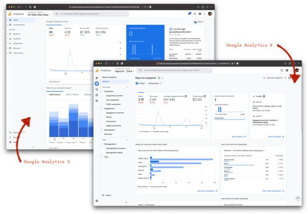Open the All Web Site Data view dropdown
This screenshot has width=308, height=214.
tap(39, 15)
